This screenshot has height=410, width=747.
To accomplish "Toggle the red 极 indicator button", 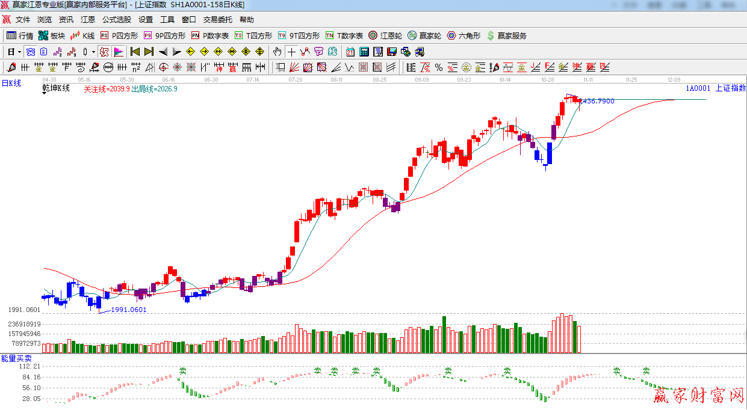I will [x=104, y=52].
